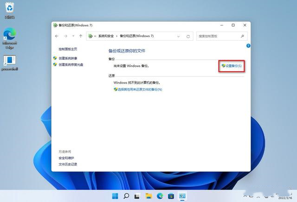Click the Search Control Panel input field
297x202 pixels.
pos(218,36)
